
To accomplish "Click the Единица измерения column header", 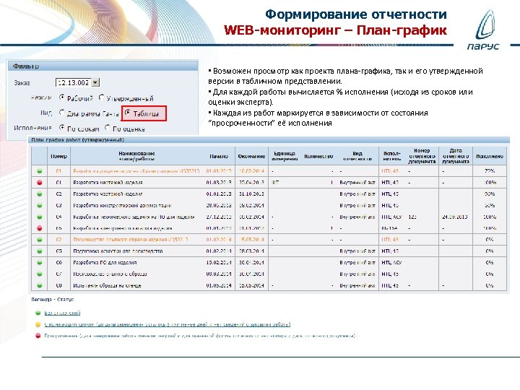I will (x=285, y=156).
